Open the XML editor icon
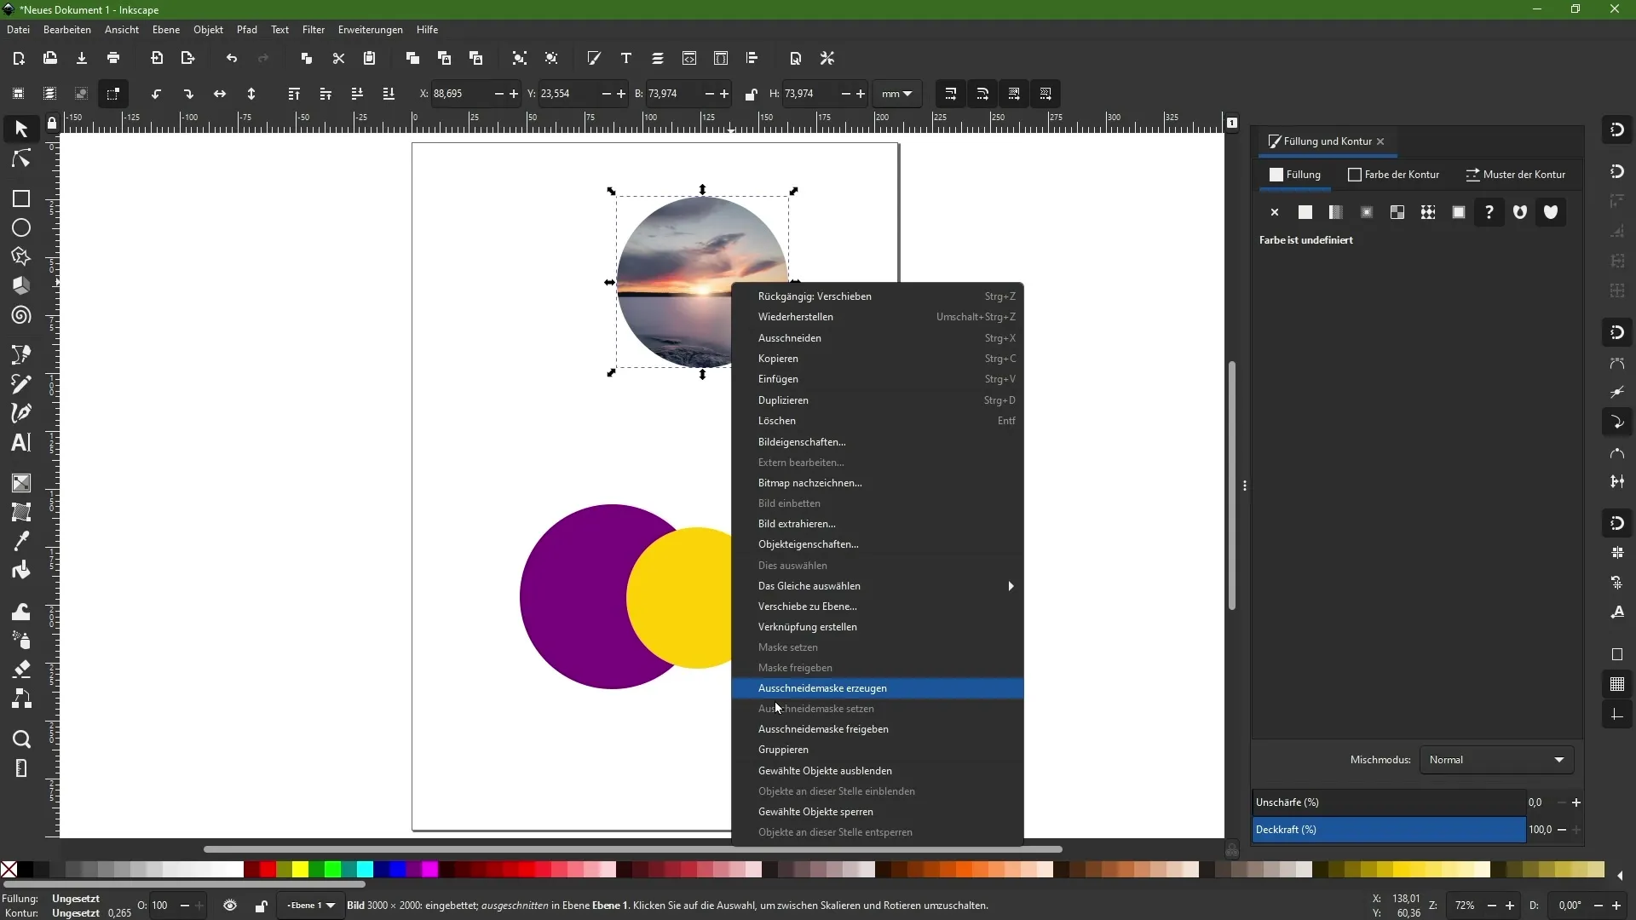Viewport: 1636px width, 920px height. click(x=689, y=58)
